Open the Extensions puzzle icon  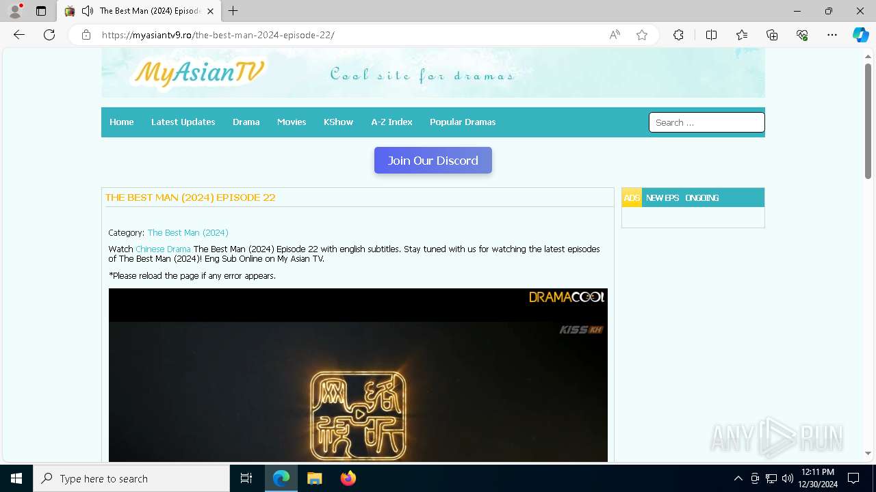(x=678, y=35)
